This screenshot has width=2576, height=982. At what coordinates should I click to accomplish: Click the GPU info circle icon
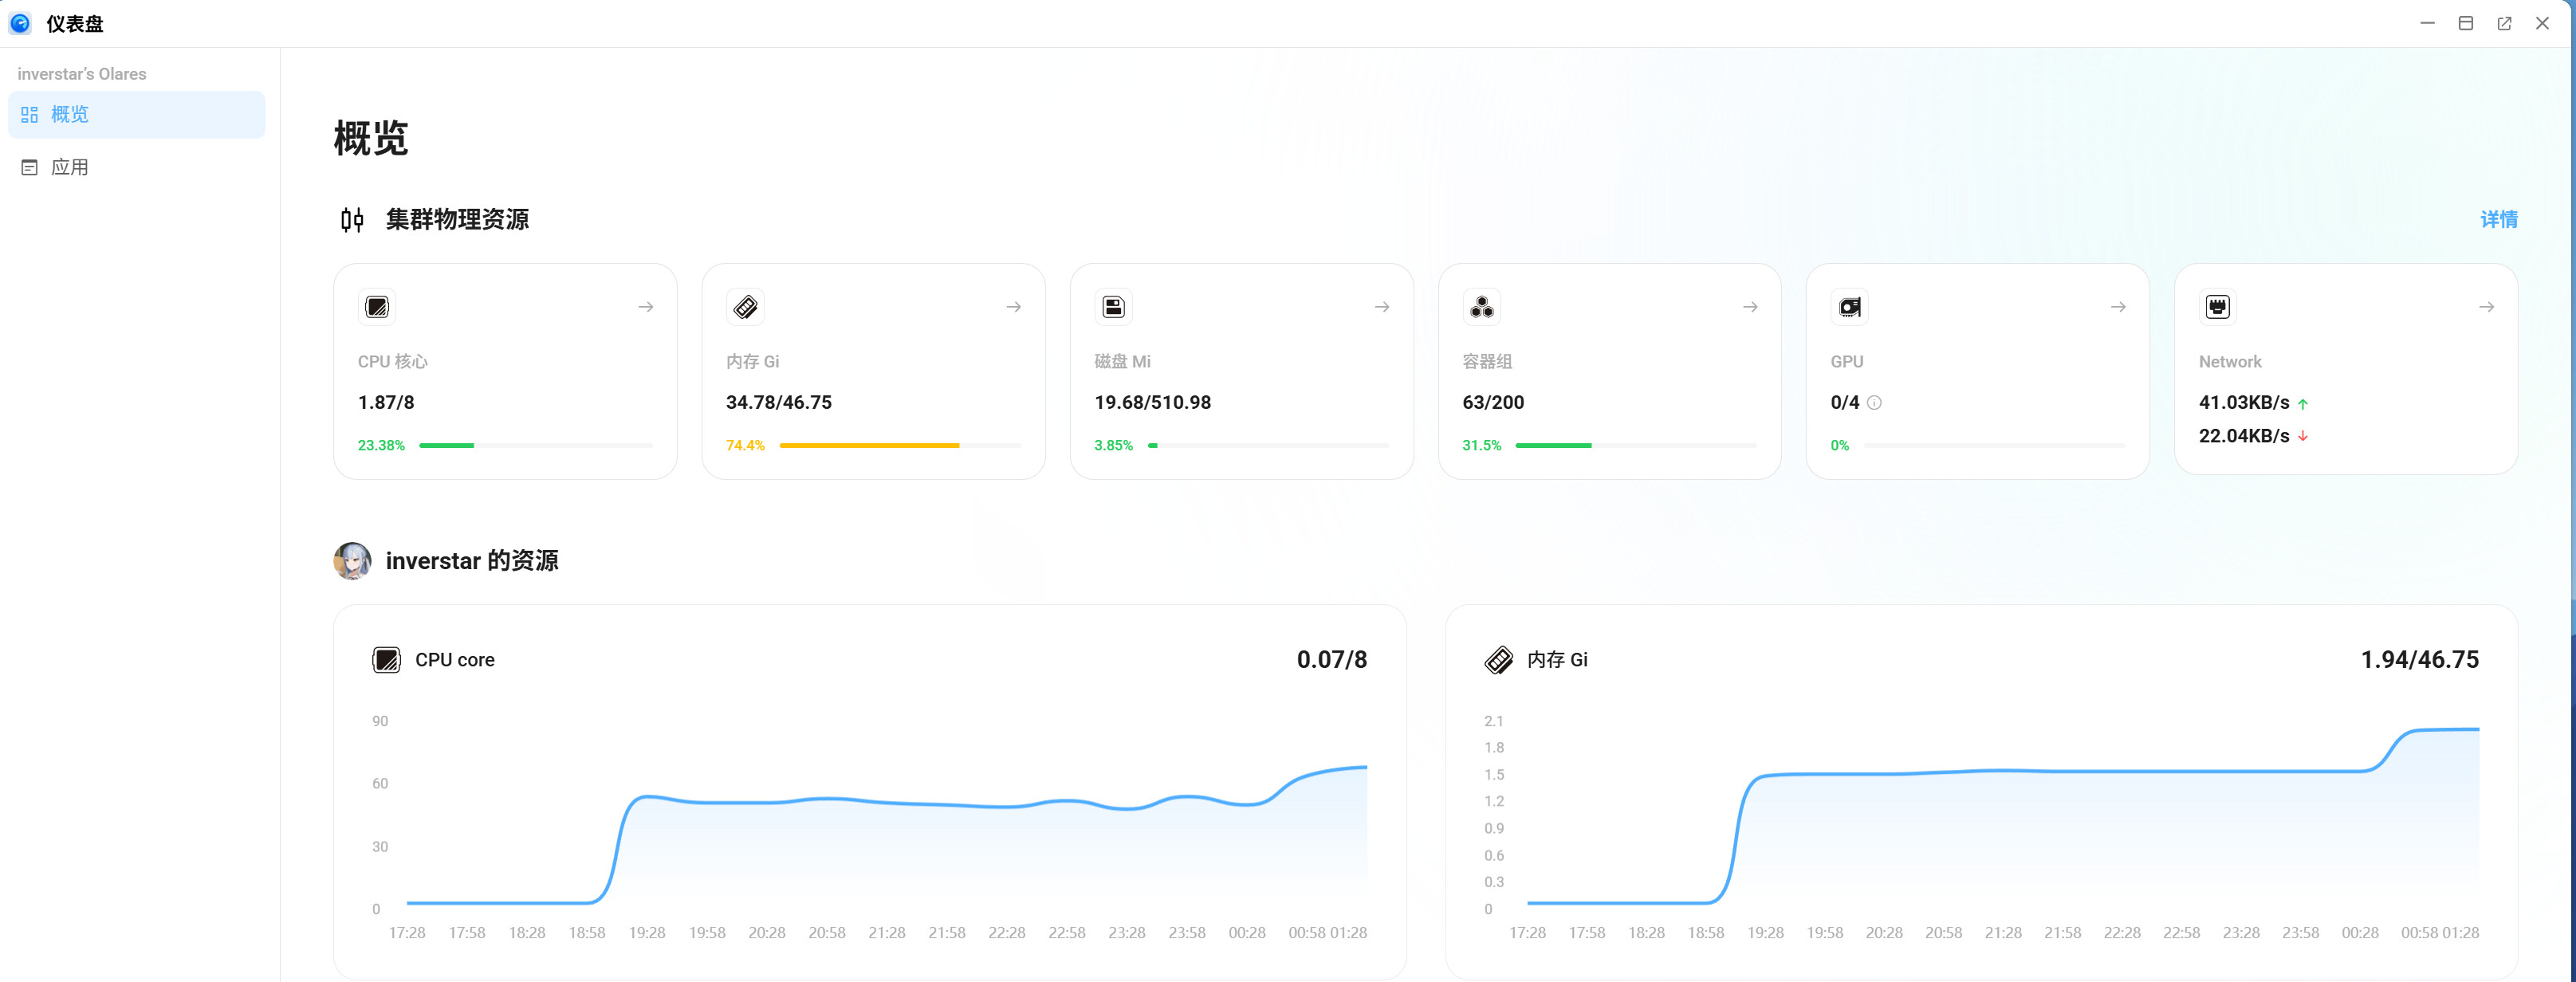pos(1874,403)
